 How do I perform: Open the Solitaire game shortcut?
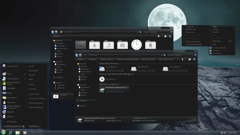10,116
